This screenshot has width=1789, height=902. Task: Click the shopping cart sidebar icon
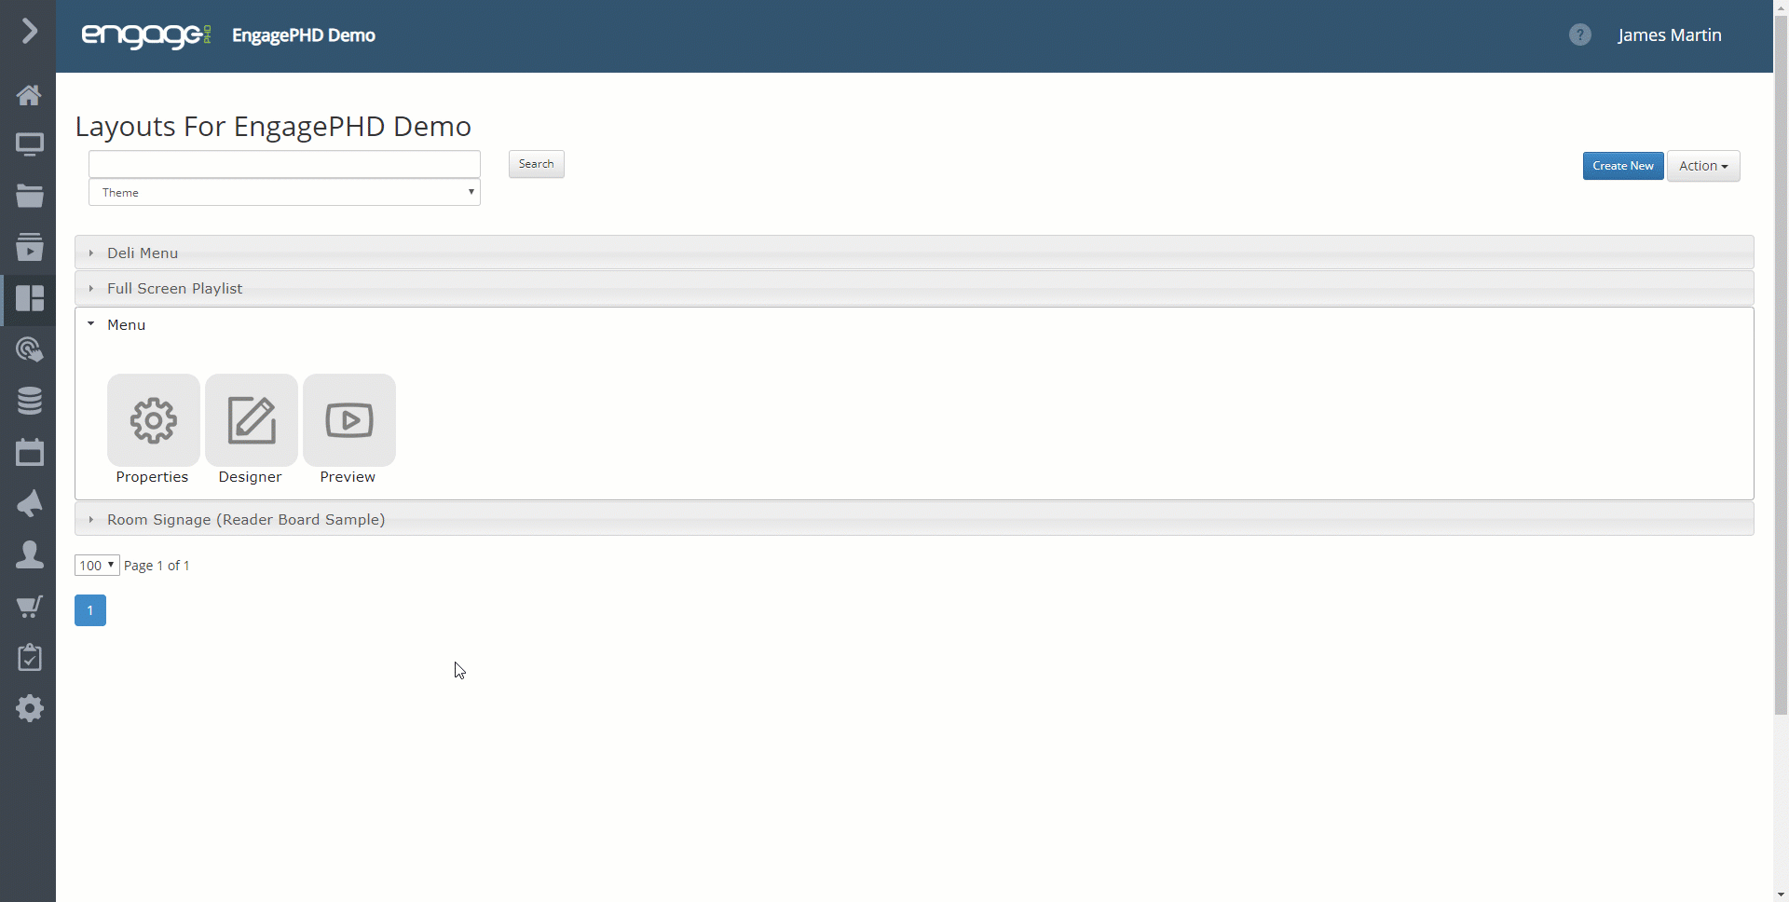coord(29,607)
